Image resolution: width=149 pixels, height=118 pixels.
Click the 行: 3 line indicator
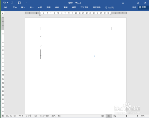(21, 116)
